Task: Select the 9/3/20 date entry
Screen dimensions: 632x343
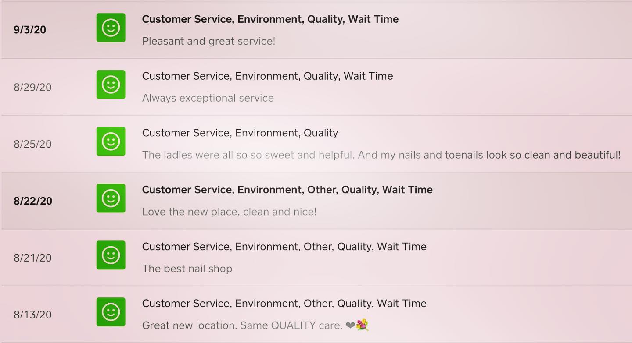Action: [x=30, y=30]
